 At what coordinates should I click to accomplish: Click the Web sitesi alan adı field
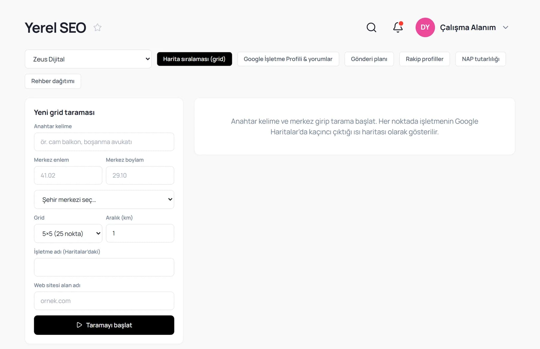point(104,301)
